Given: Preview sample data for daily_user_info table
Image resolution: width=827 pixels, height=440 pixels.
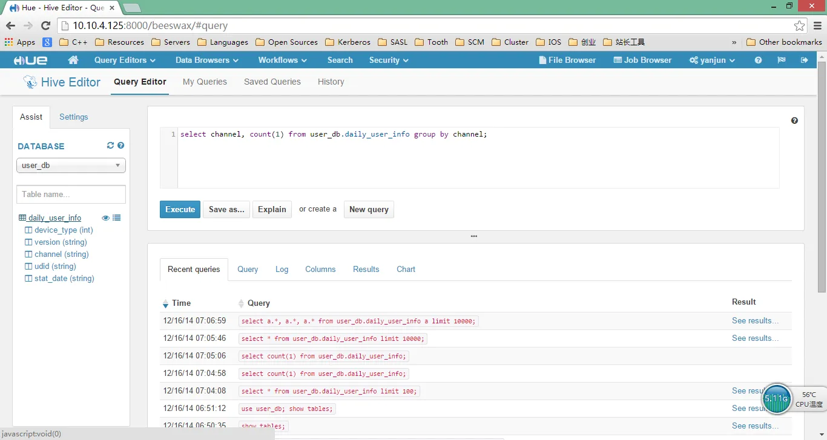Looking at the screenshot, I should coord(105,218).
